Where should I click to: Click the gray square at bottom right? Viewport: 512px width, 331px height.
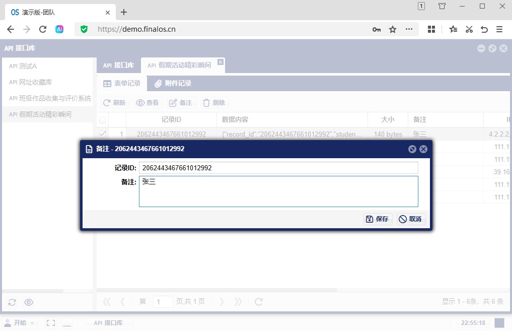[499, 323]
